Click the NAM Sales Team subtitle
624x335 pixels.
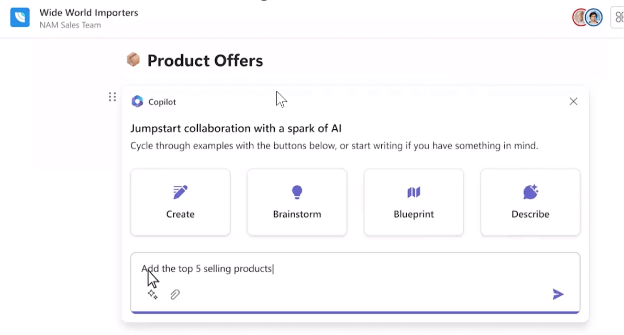70,25
